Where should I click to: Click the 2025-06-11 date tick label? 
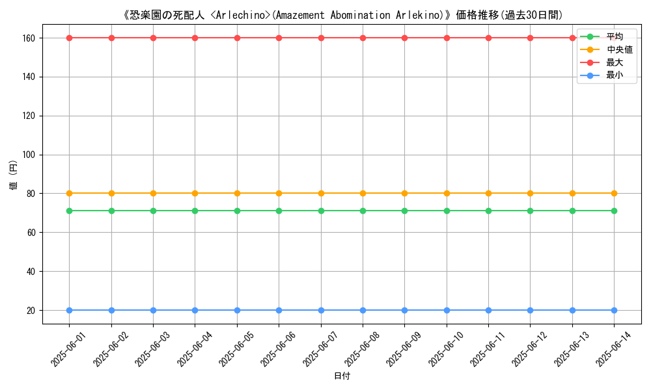(488, 350)
